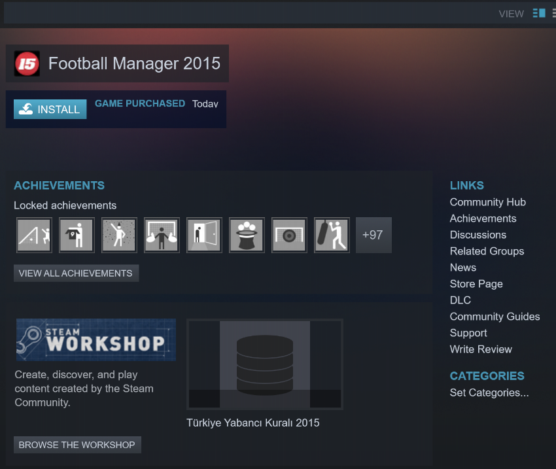556x469 pixels.
Task: Open the Türkiye Yabancı Kuralı 2015 thumbnail
Action: click(x=265, y=364)
